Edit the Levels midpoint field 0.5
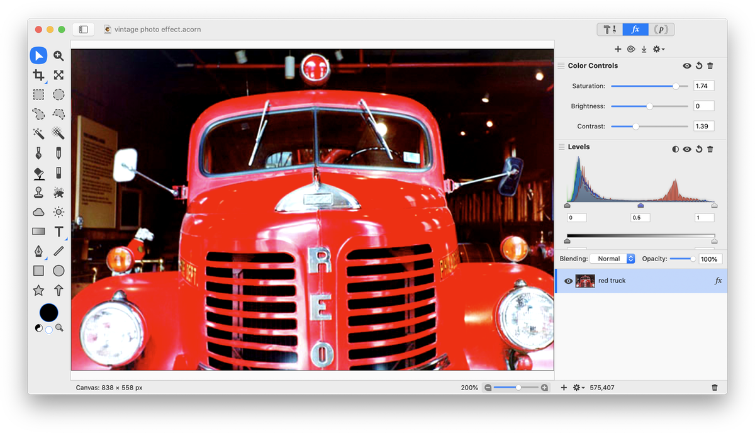This screenshot has width=755, height=433. click(x=640, y=218)
